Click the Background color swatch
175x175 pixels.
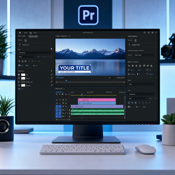[23, 82]
